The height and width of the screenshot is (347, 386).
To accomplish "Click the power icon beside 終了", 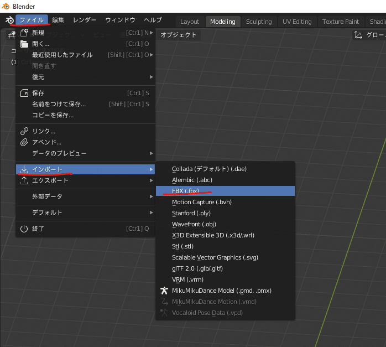I will 24,229.
